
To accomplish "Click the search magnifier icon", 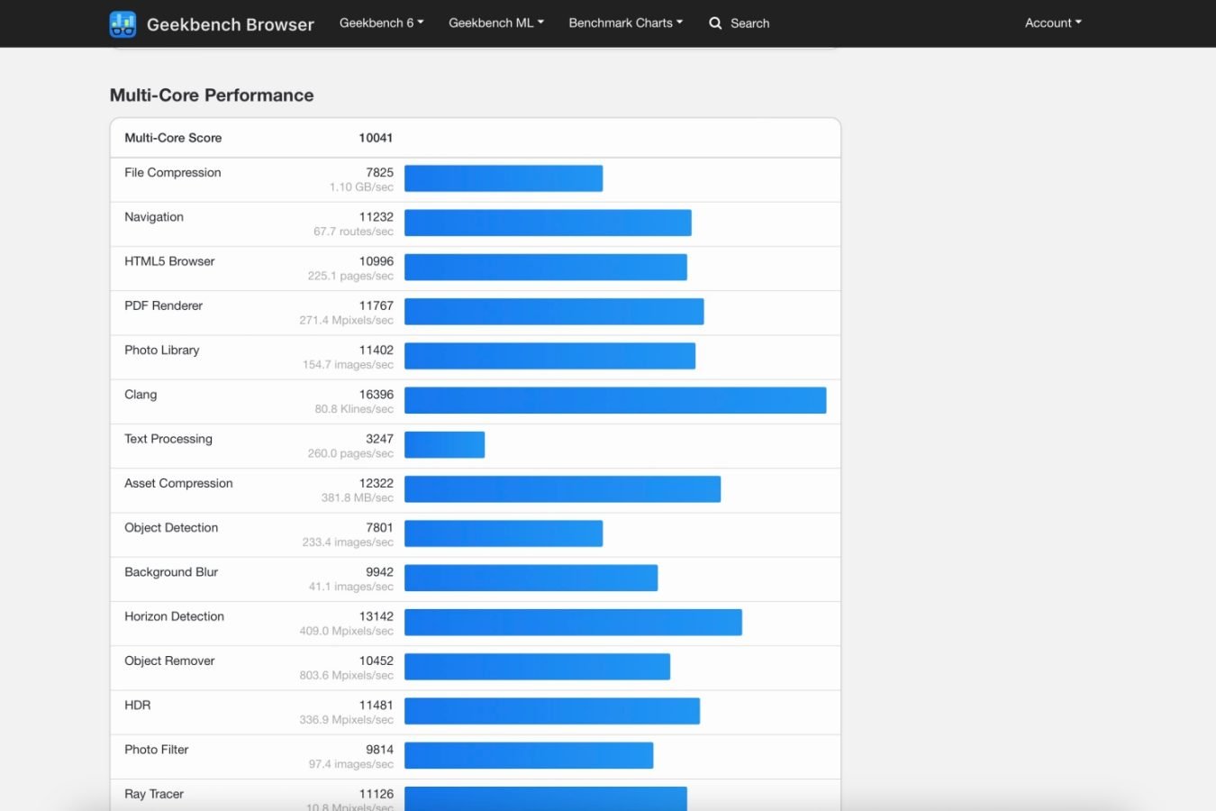I will [x=715, y=23].
